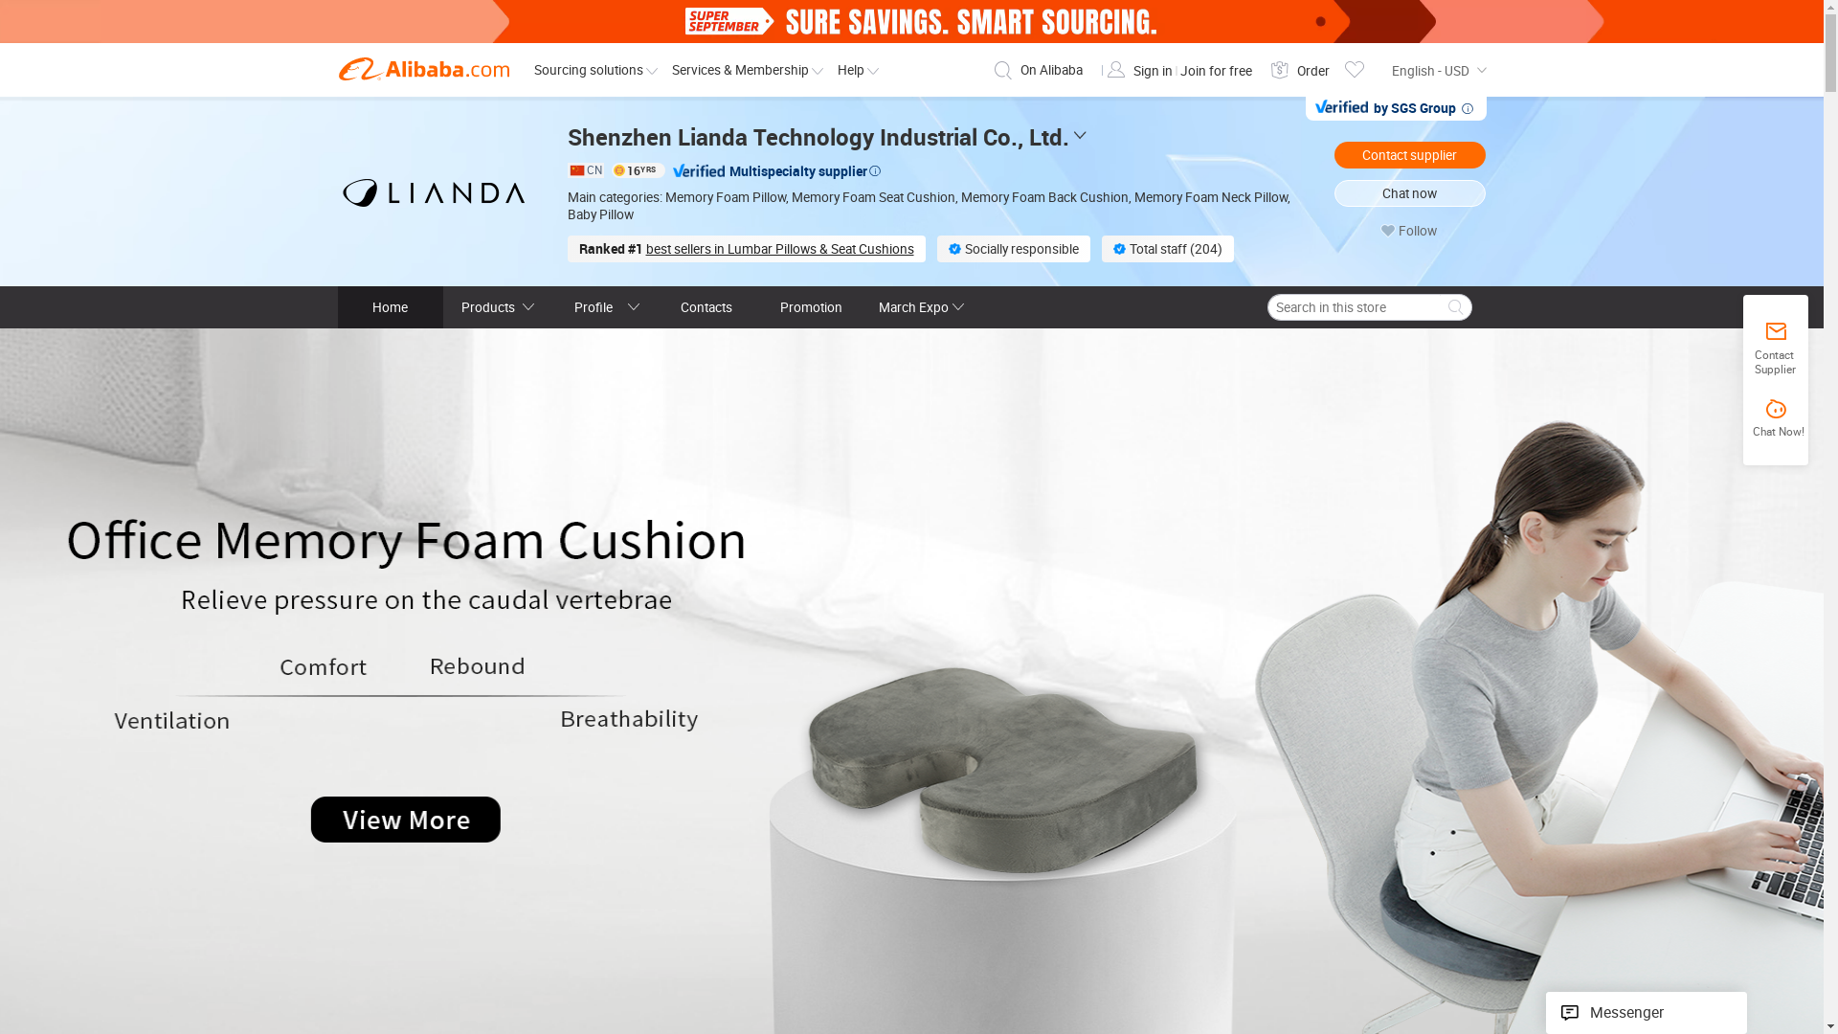Screen dimensions: 1838x1034
Task: Switch to Promotion tab
Action: pyautogui.click(x=811, y=307)
